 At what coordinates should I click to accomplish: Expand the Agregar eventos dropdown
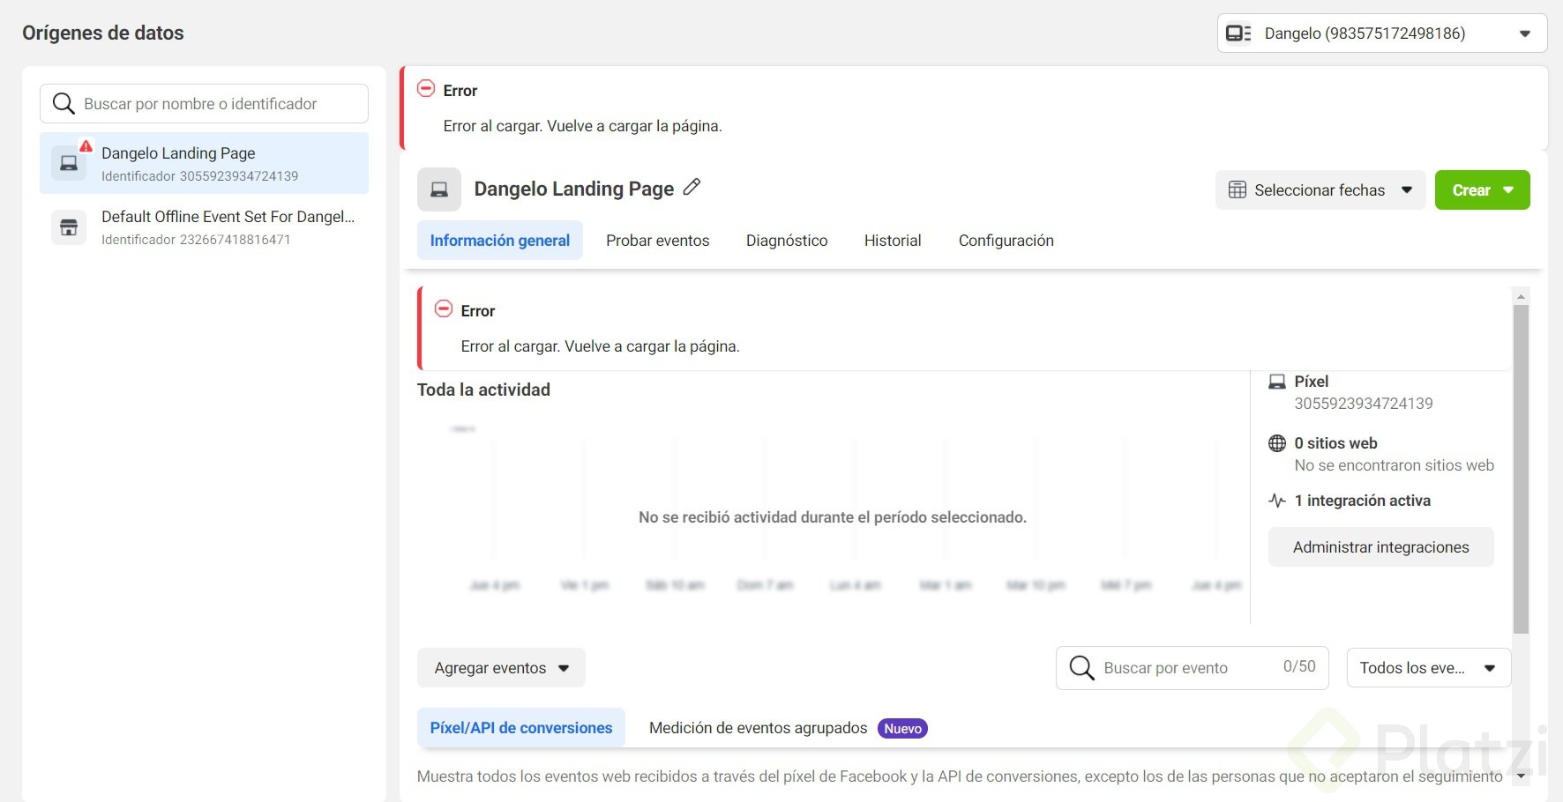pyautogui.click(x=501, y=668)
